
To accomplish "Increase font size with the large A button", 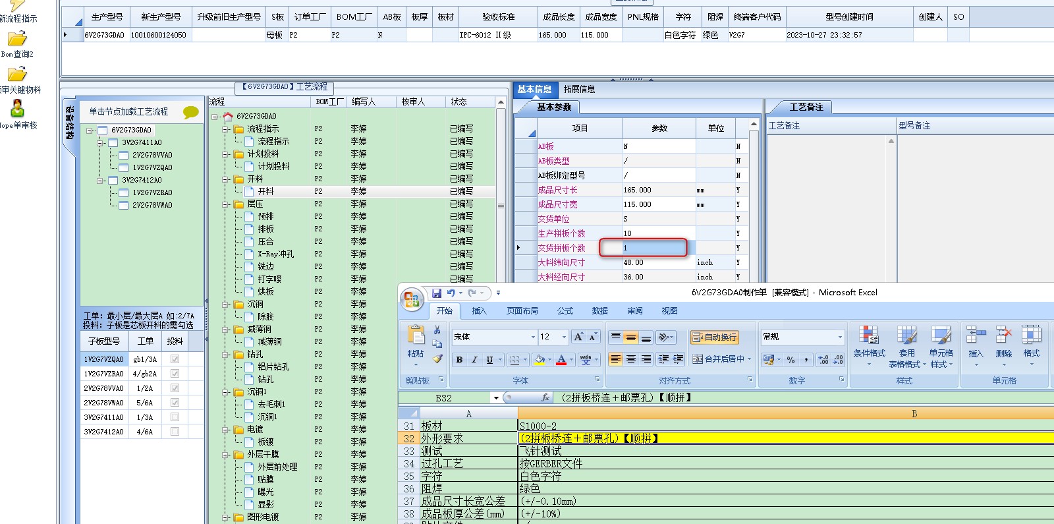I will pos(578,337).
